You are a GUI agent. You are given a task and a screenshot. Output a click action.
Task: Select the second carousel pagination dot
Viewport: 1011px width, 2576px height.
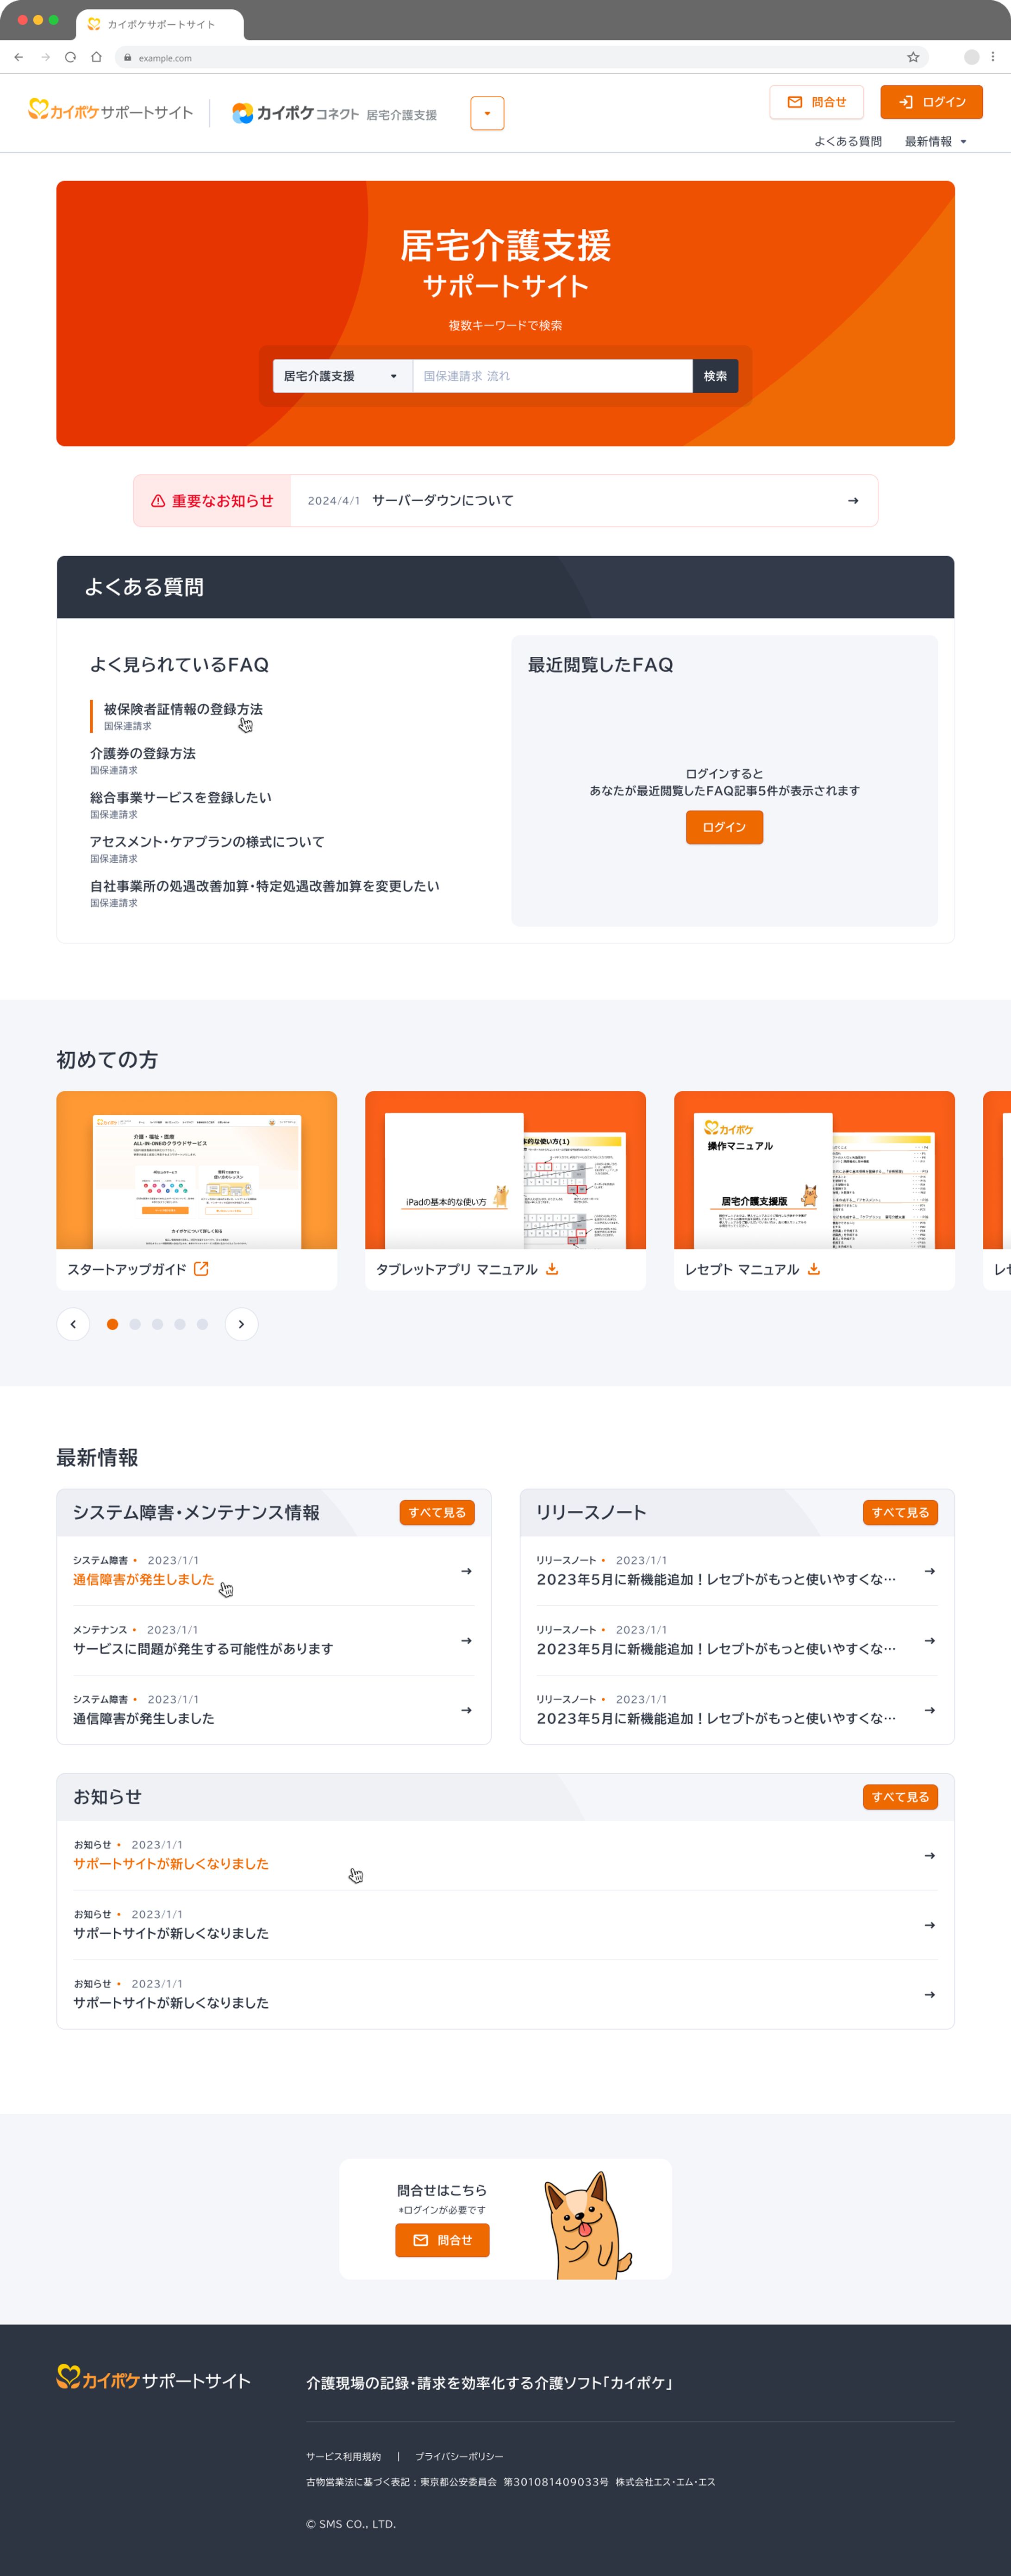coord(135,1324)
